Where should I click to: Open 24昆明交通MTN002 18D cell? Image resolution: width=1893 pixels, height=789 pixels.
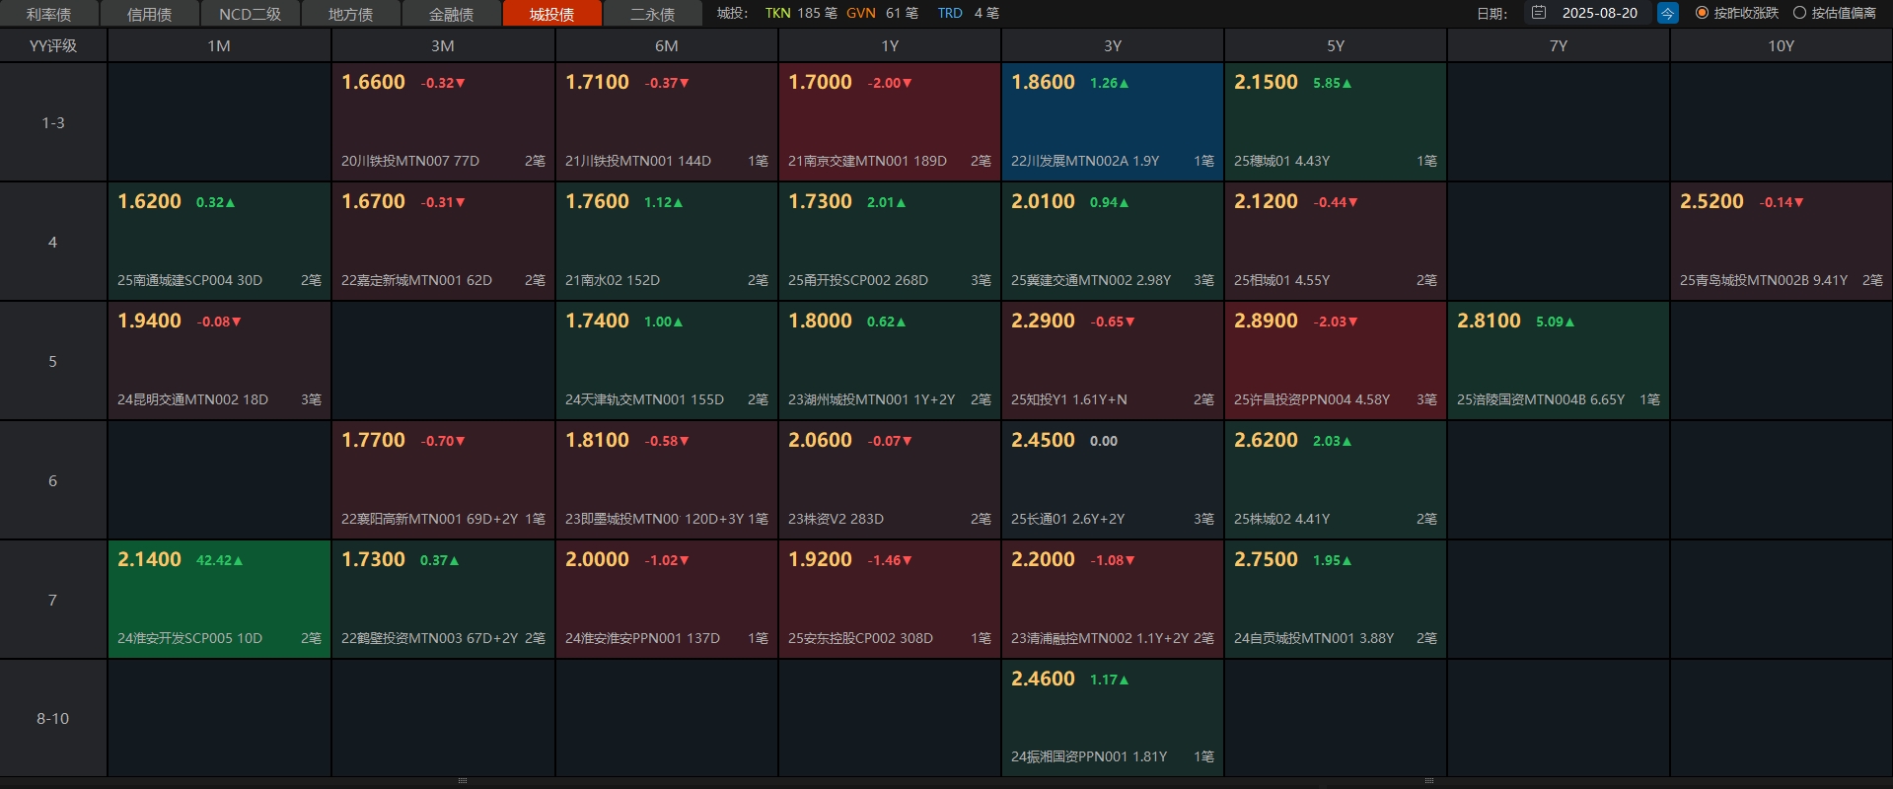pos(219,361)
